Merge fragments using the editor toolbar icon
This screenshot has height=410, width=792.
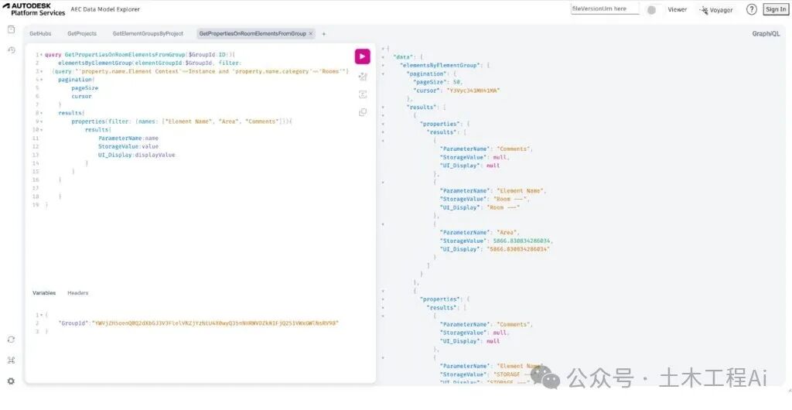coord(362,94)
